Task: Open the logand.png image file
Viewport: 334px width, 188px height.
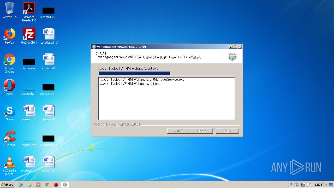Action: [x=29, y=140]
